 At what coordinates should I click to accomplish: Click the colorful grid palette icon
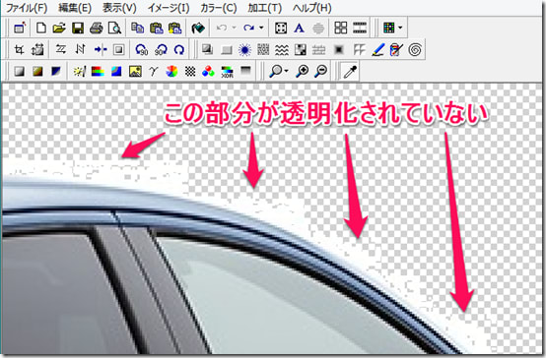click(x=388, y=28)
